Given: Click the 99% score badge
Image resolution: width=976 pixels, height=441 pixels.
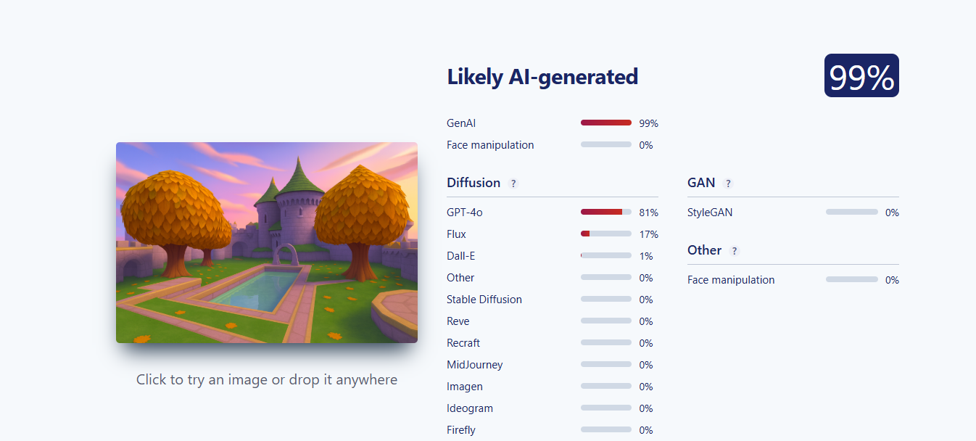Looking at the screenshot, I should (x=861, y=75).
